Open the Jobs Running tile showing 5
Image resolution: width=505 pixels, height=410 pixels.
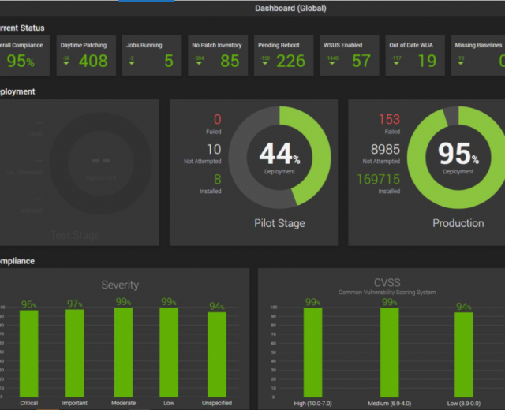click(x=151, y=56)
